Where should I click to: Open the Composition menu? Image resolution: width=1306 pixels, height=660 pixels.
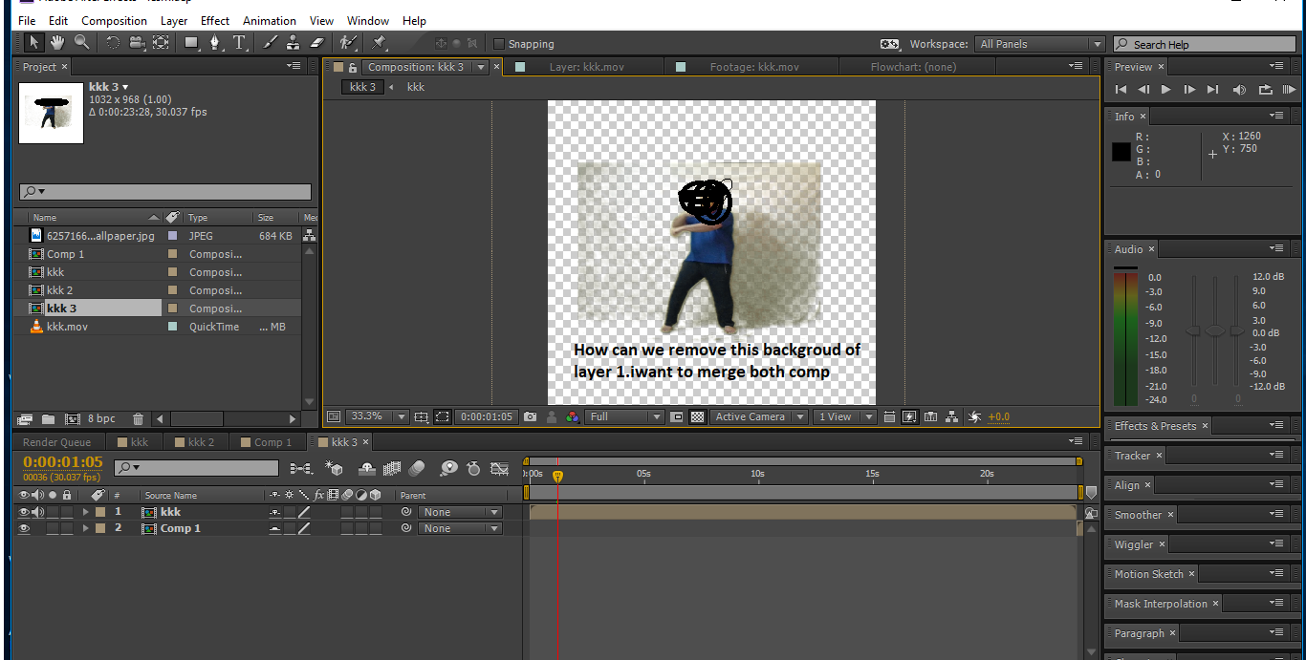pos(114,20)
